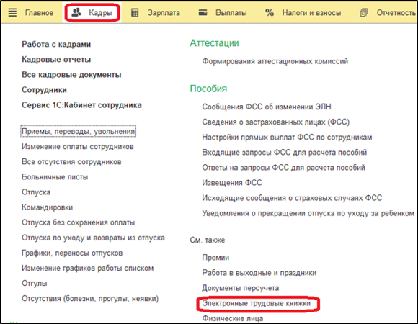Open Документы персучета
Screen dimensions: 418x324
click(x=241, y=288)
